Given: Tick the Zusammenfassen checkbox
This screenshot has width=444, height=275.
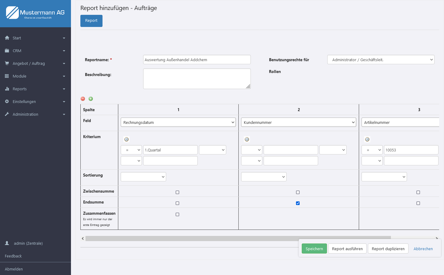Looking at the screenshot, I should pos(177,214).
